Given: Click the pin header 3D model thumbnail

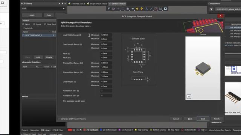Looking at the screenshot, I should coord(233,98).
